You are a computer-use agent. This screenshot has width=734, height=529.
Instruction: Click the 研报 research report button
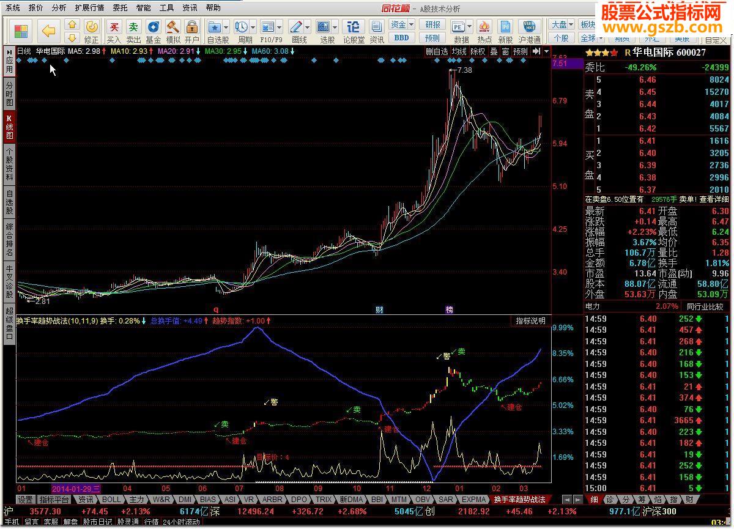(432, 24)
